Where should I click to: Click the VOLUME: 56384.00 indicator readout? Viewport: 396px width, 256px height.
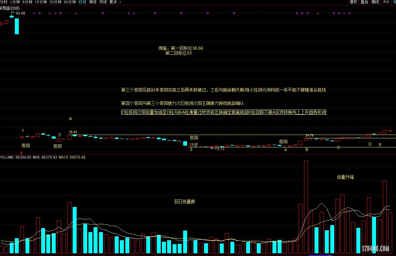(x=16, y=157)
